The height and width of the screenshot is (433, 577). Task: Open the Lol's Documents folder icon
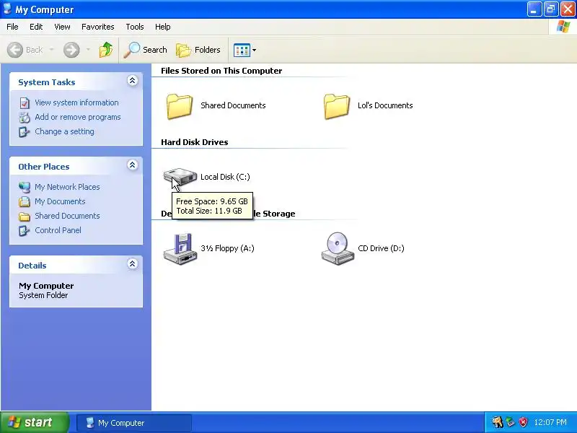pos(337,106)
